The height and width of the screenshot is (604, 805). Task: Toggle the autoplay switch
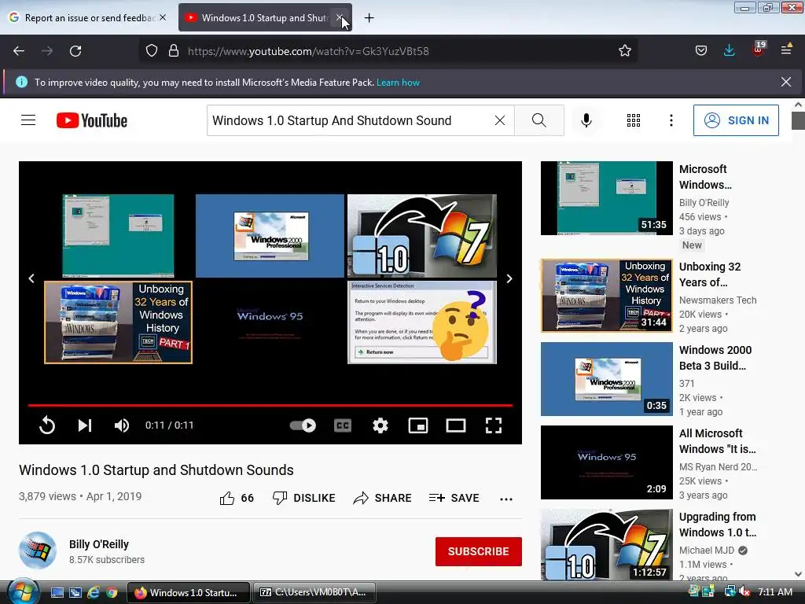point(303,425)
